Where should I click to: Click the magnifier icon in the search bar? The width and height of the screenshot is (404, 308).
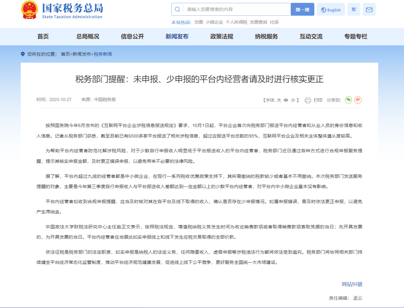pyautogui.click(x=177, y=9)
